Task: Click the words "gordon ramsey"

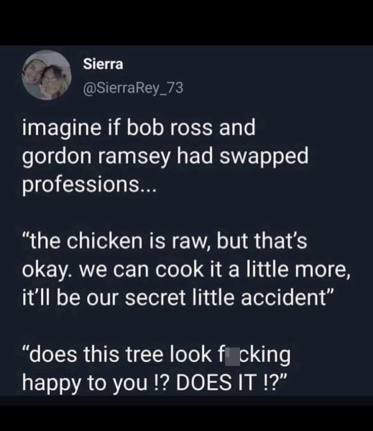Action: (x=96, y=157)
